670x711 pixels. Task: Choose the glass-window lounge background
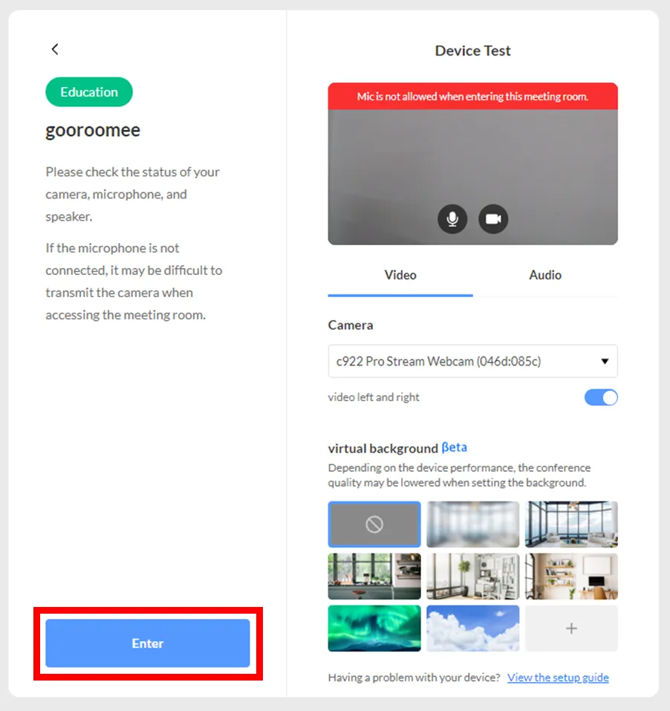[571, 525]
